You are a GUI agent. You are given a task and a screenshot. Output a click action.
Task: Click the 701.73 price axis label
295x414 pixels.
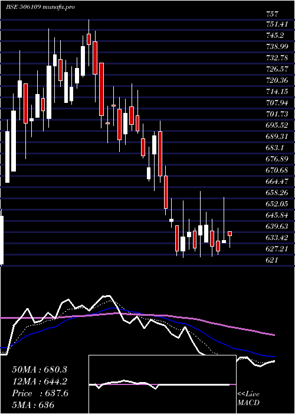coord(277,114)
